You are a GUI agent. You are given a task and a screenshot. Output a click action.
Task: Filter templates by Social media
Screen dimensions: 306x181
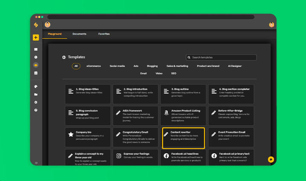click(117, 66)
